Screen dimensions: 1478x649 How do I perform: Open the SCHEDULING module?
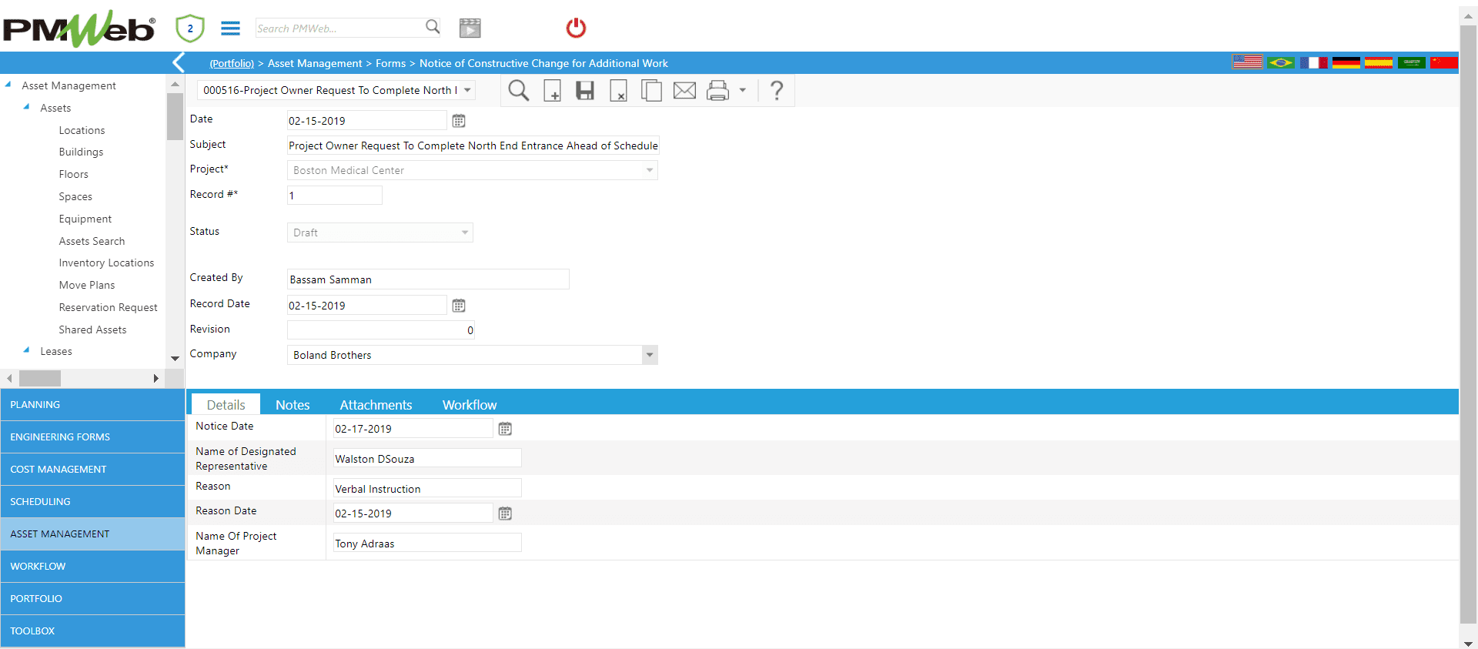92,501
